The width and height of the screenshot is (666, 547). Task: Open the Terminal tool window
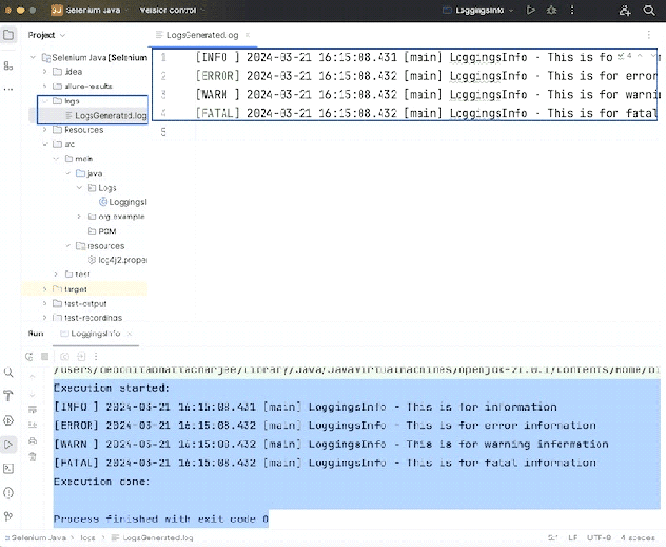tap(8, 469)
